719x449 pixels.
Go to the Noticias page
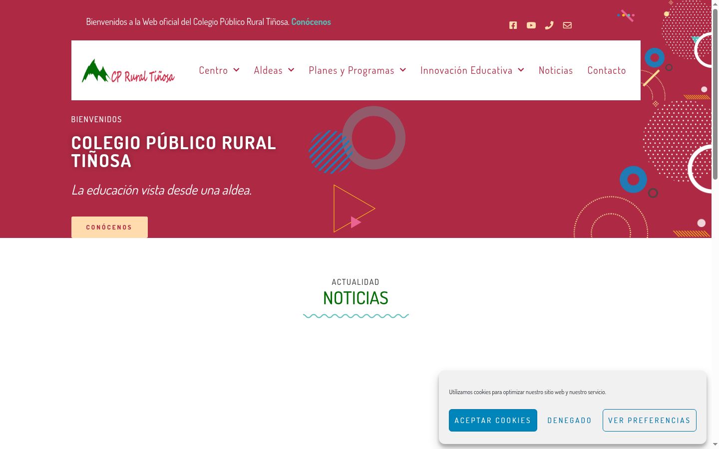556,70
